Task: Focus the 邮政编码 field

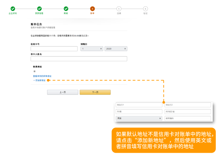Action: pyautogui.click(x=188, y=118)
